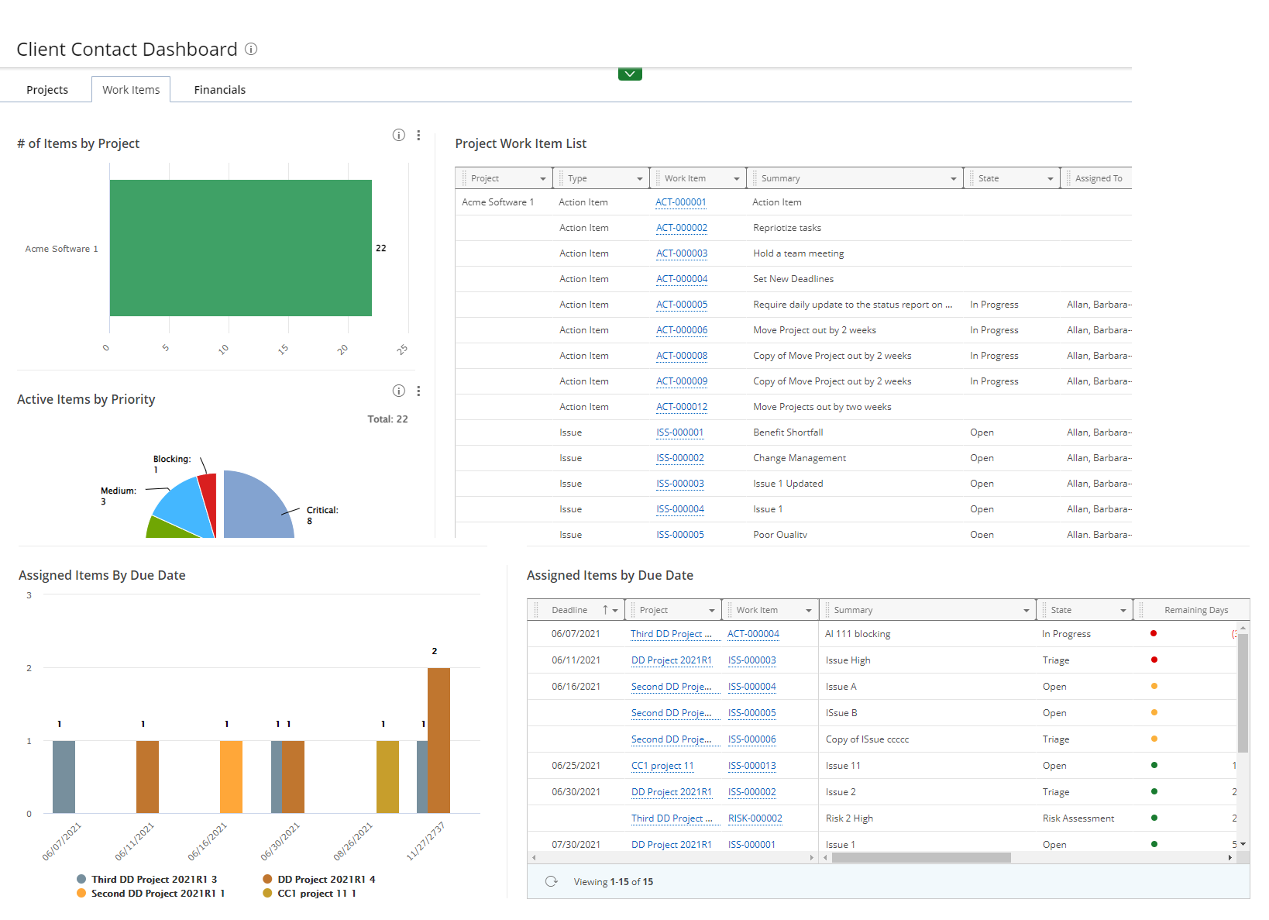Image resolution: width=1269 pixels, height=920 pixels.
Task: Click the refresh icon beside Viewing 1-15
Action: click(x=552, y=881)
